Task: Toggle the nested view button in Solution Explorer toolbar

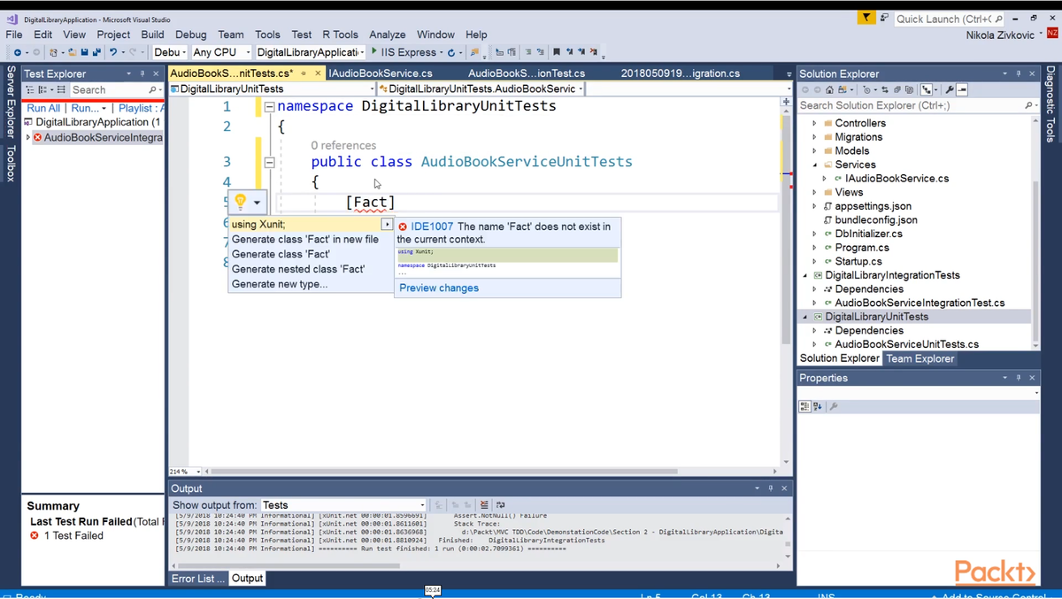Action: (926, 89)
